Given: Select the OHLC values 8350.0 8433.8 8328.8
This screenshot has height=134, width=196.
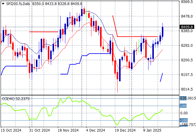Looking at the screenshot, I should [x=51, y=4].
